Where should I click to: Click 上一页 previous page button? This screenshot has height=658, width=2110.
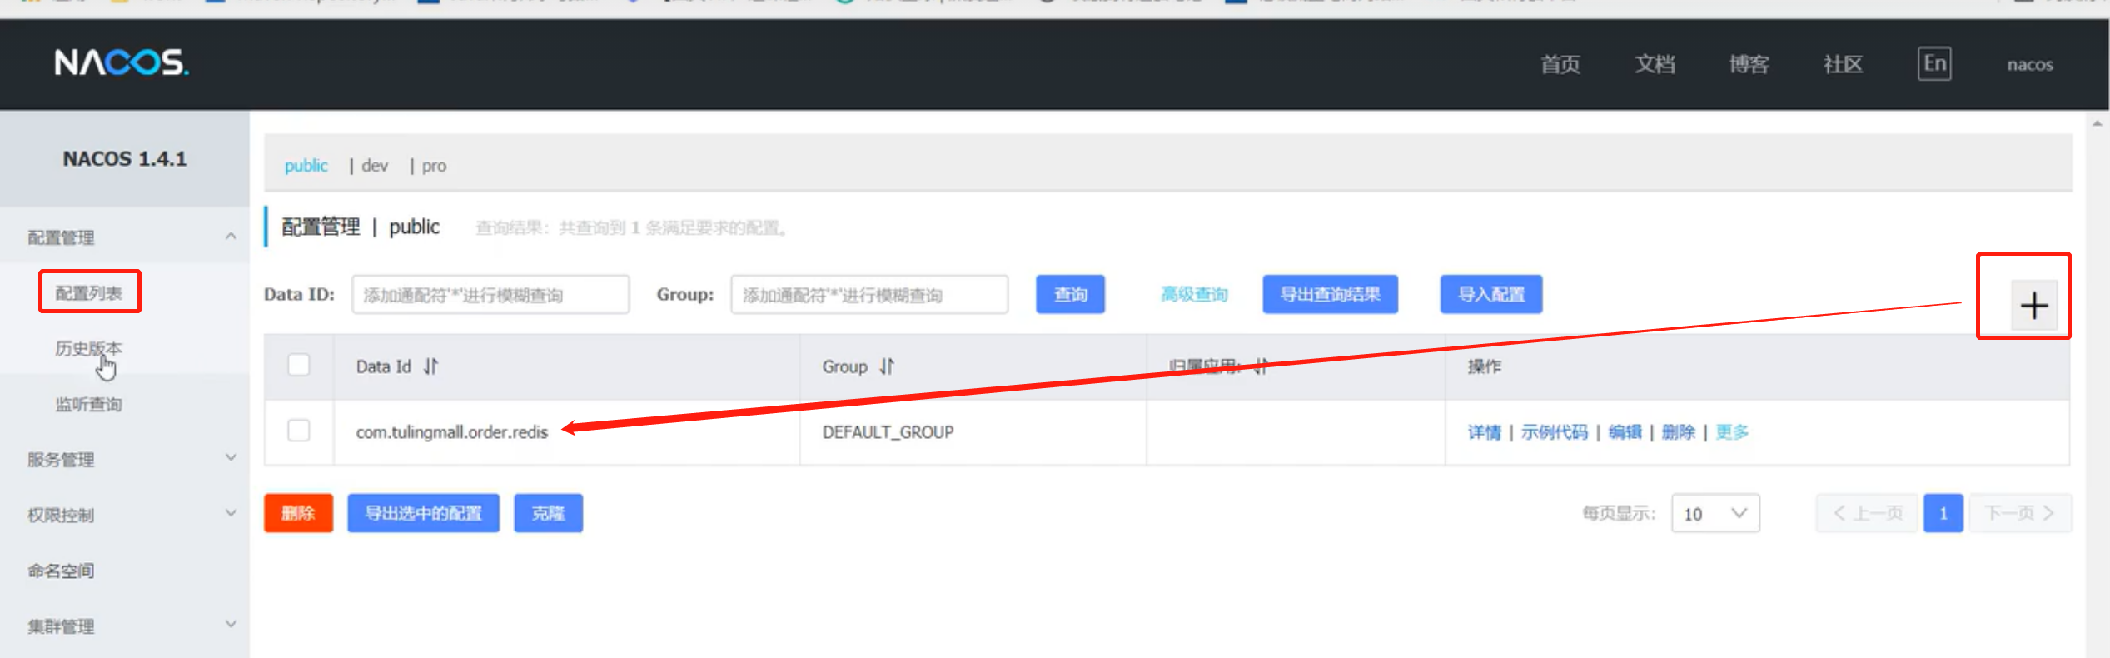[1867, 513]
